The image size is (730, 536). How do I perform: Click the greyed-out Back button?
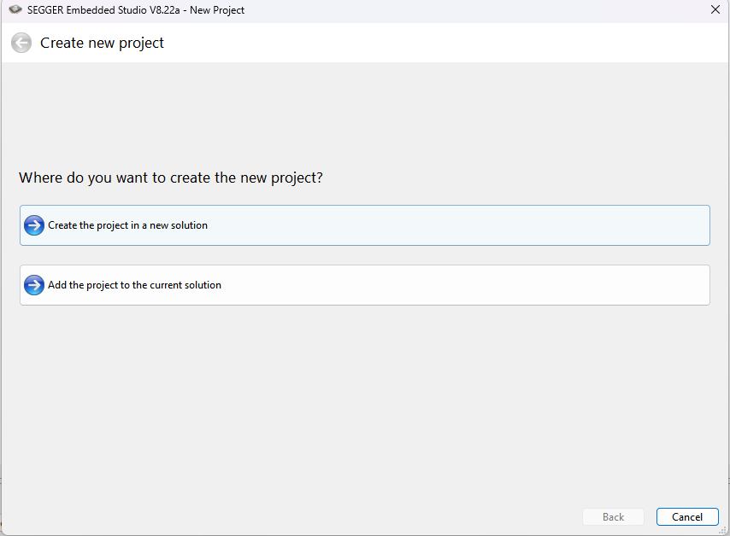pos(613,517)
